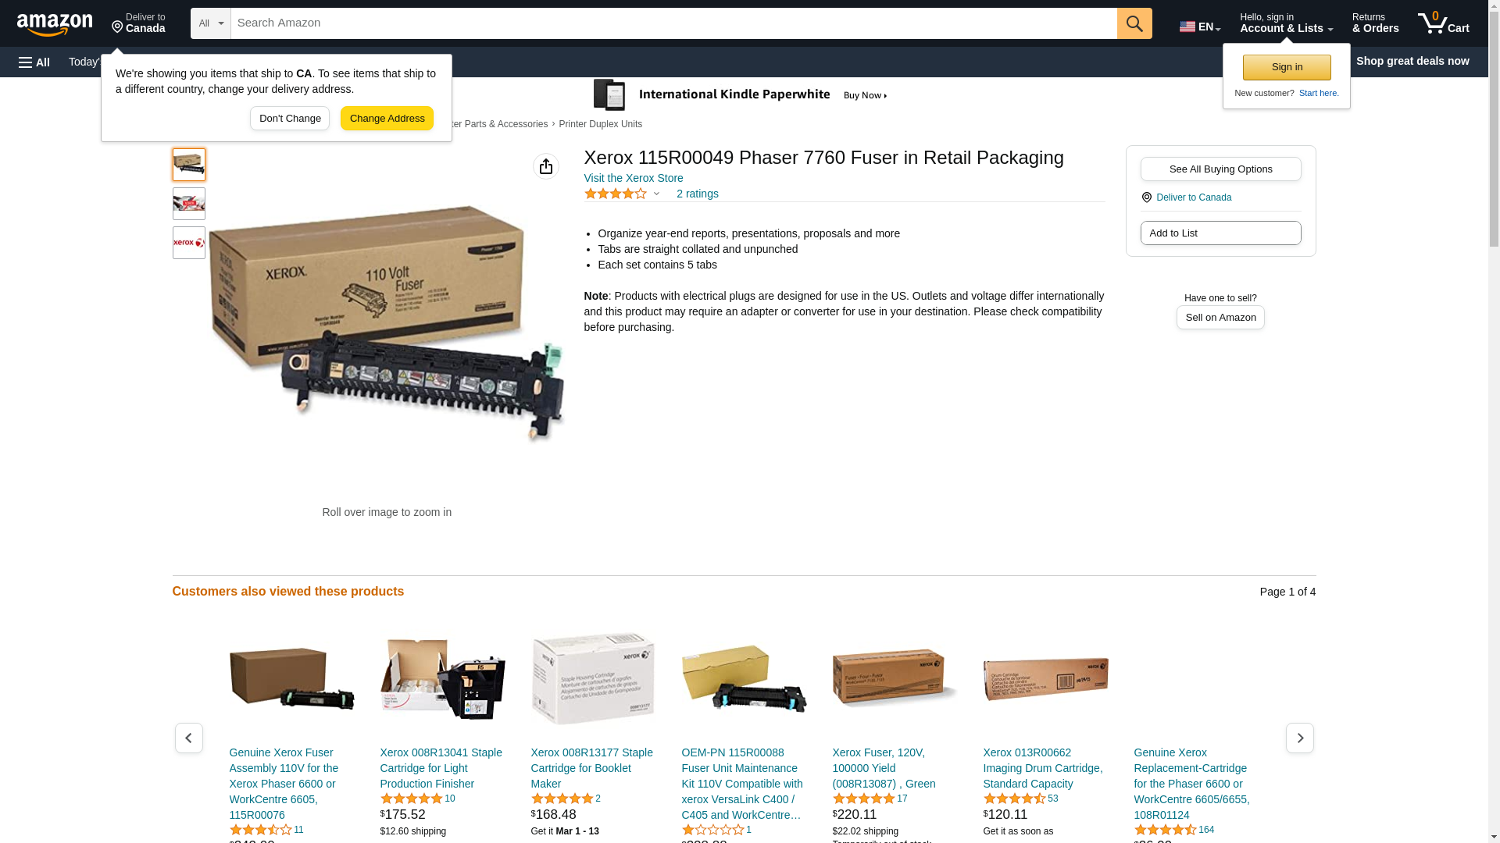1500x843 pixels.
Task: Go to previous carousel page arrow
Action: tap(189, 738)
